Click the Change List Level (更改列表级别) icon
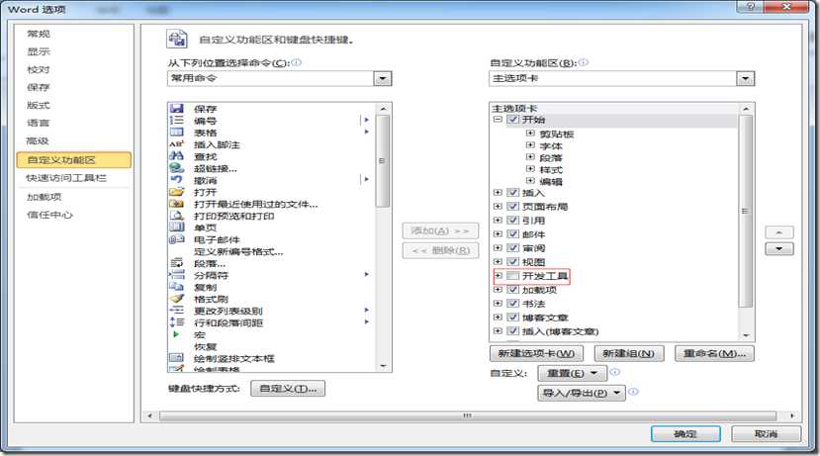The height and width of the screenshot is (456, 820). point(177,311)
